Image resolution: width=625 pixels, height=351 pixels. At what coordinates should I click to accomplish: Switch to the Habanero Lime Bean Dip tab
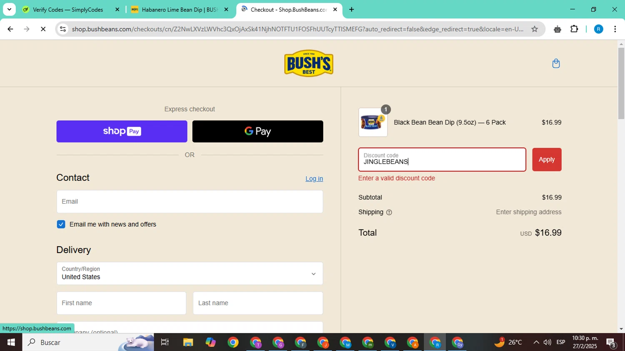pos(179,10)
